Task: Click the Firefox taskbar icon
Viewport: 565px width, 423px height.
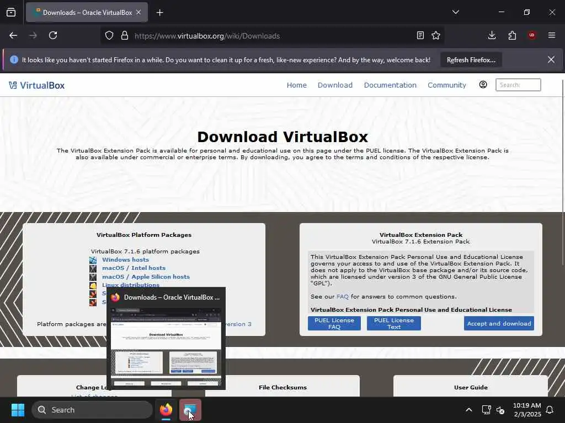Action: (x=166, y=410)
